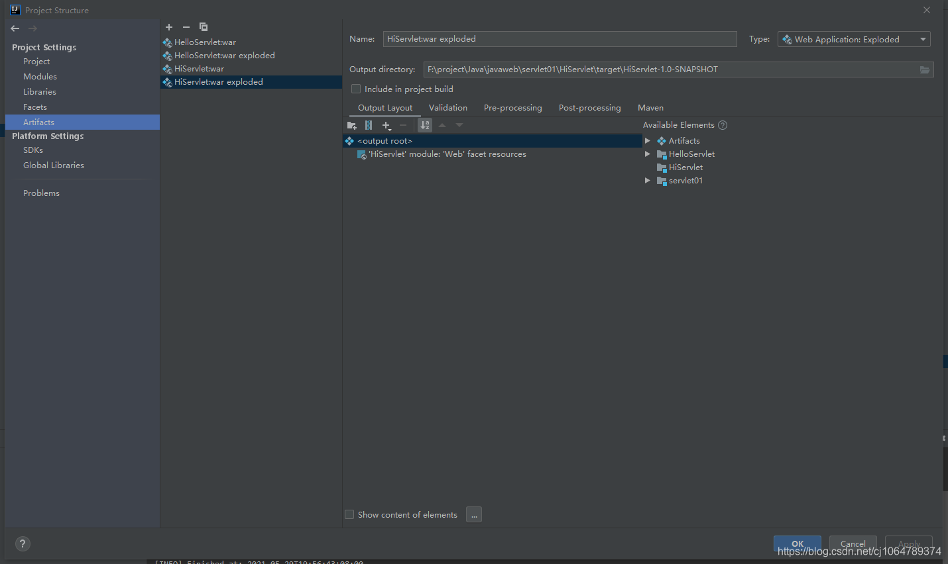Viewport: 948px width, 564px height.
Task: Enable Include in project build
Action: click(356, 89)
